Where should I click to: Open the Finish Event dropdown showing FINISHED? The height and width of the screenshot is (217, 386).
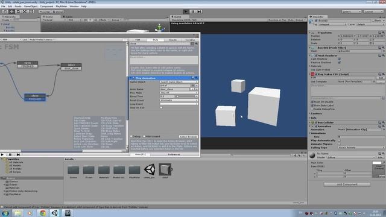click(x=179, y=101)
